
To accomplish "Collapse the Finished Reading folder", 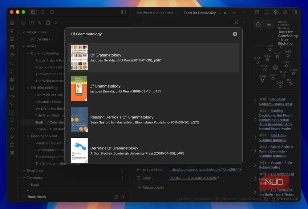I will click(28, 88).
